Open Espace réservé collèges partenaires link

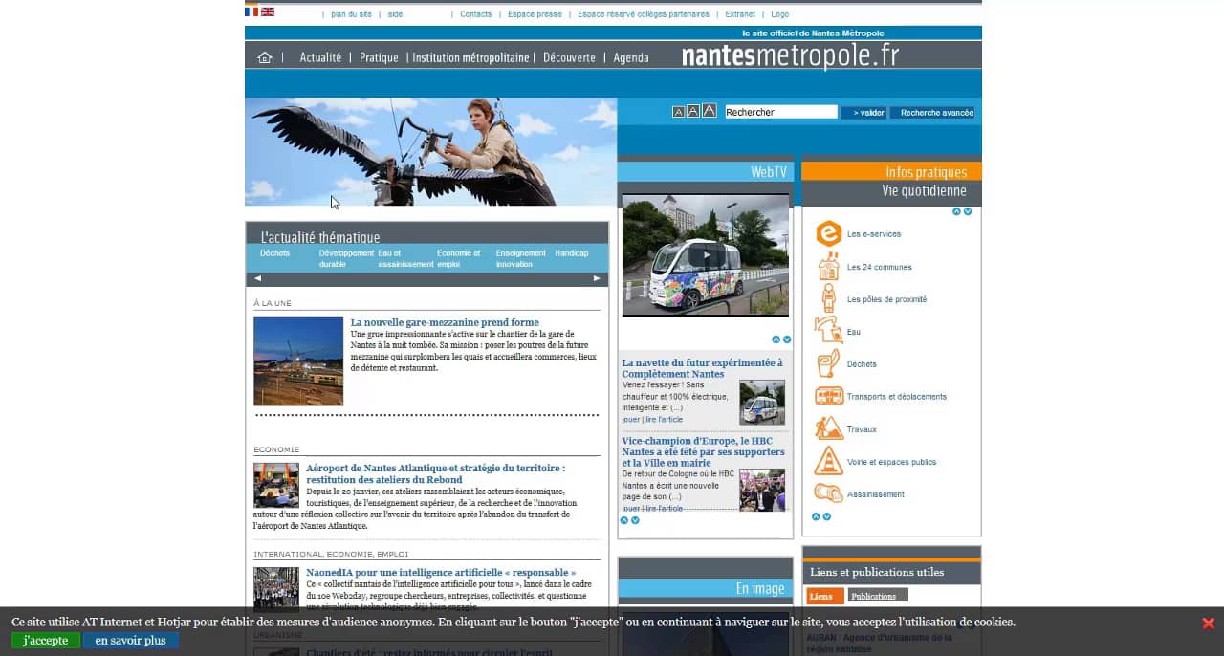(x=644, y=14)
